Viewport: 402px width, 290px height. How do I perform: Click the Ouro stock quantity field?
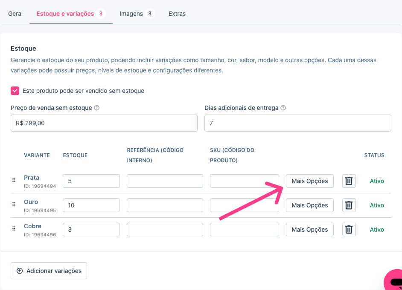[91, 205]
